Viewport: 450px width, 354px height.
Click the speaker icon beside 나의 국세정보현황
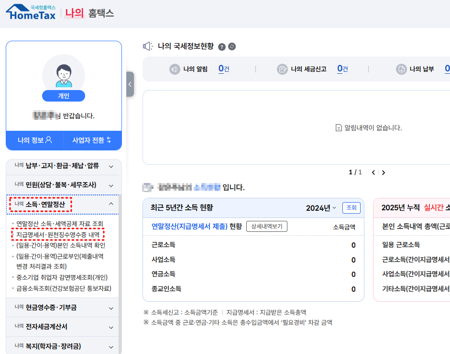point(148,46)
